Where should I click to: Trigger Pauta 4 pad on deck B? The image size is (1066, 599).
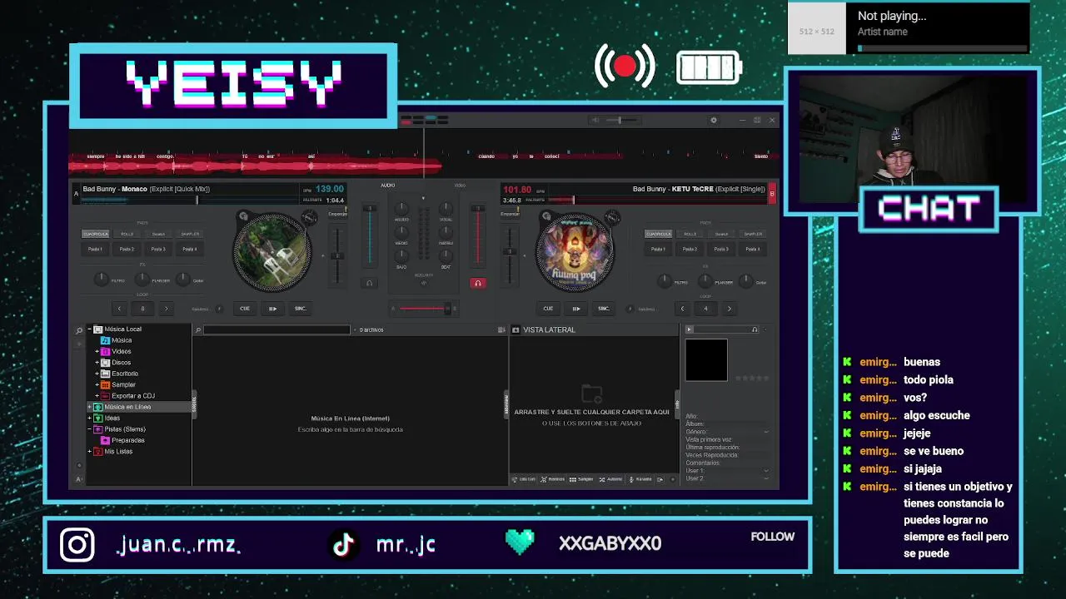[753, 249]
